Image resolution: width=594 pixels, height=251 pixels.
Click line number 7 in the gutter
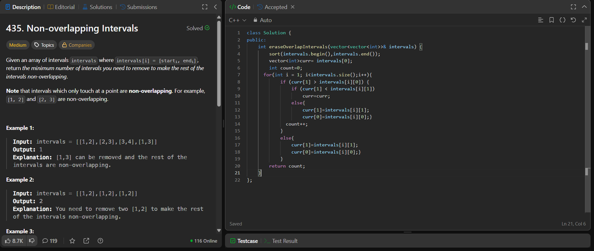coord(239,74)
